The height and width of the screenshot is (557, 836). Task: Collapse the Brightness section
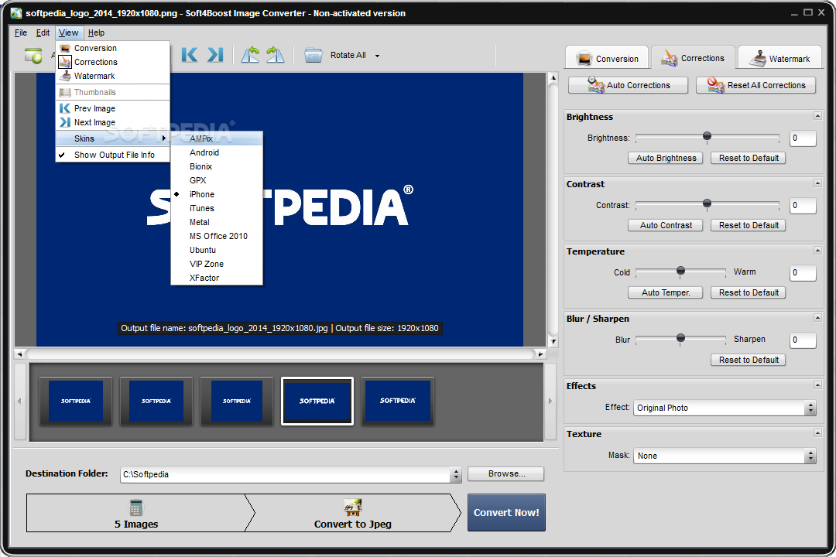click(x=817, y=116)
